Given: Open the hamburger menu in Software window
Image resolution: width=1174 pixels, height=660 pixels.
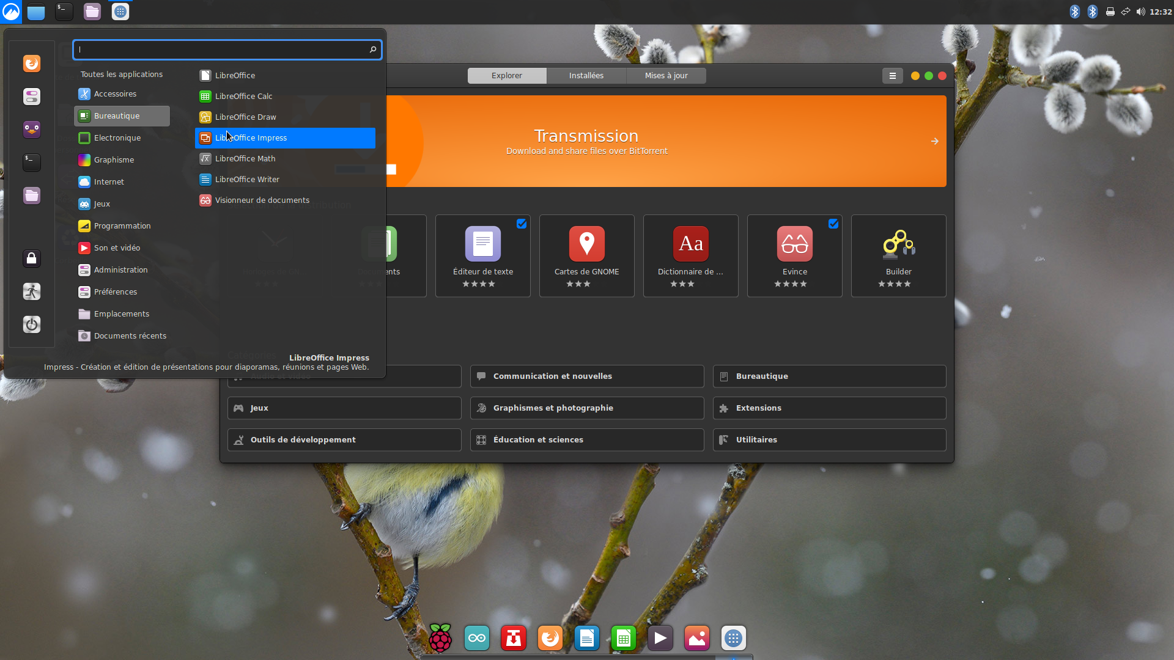Looking at the screenshot, I should pos(893,76).
